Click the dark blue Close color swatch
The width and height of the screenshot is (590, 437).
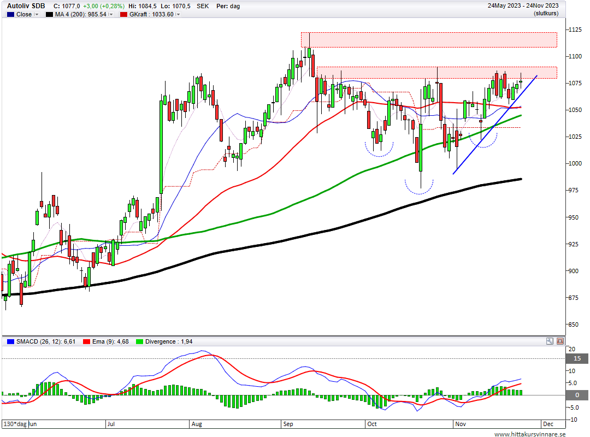tap(10, 14)
